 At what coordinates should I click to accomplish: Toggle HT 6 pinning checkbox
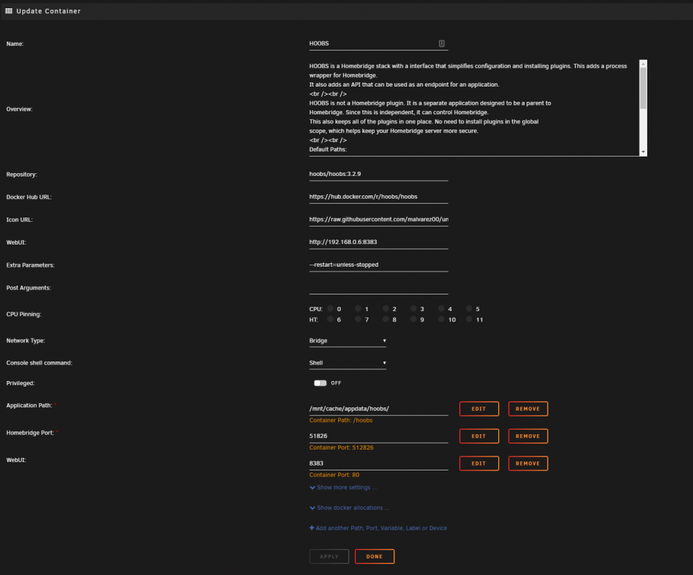330,319
